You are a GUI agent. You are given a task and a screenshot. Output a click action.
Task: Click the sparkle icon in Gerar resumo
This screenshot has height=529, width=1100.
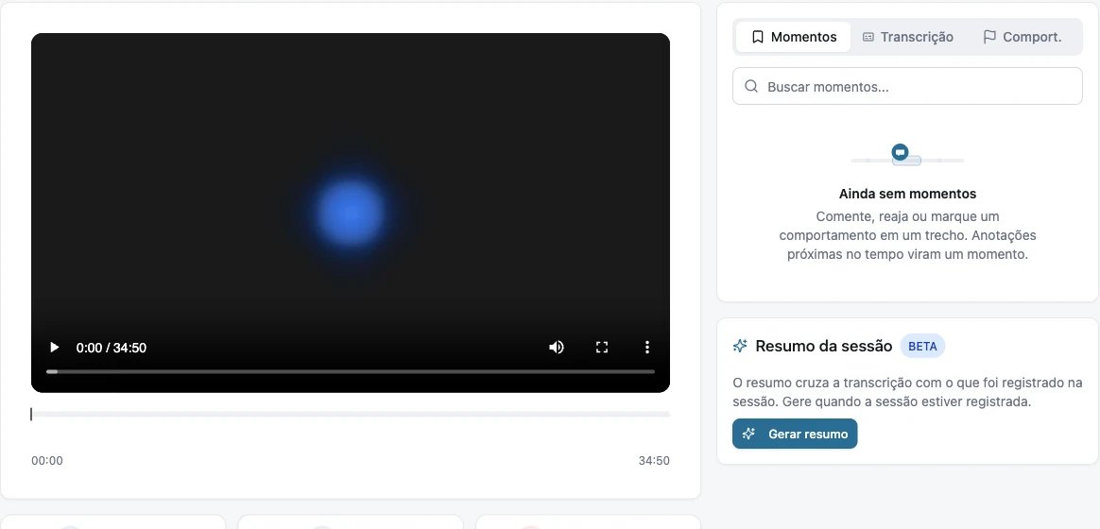tap(749, 434)
